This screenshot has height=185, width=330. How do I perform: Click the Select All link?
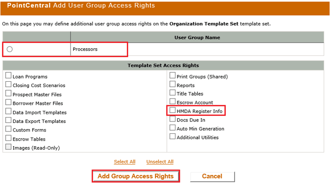pos(125,162)
